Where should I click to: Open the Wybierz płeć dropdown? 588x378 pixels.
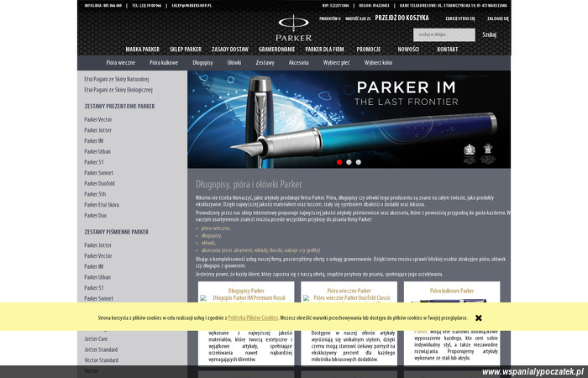pos(336,63)
